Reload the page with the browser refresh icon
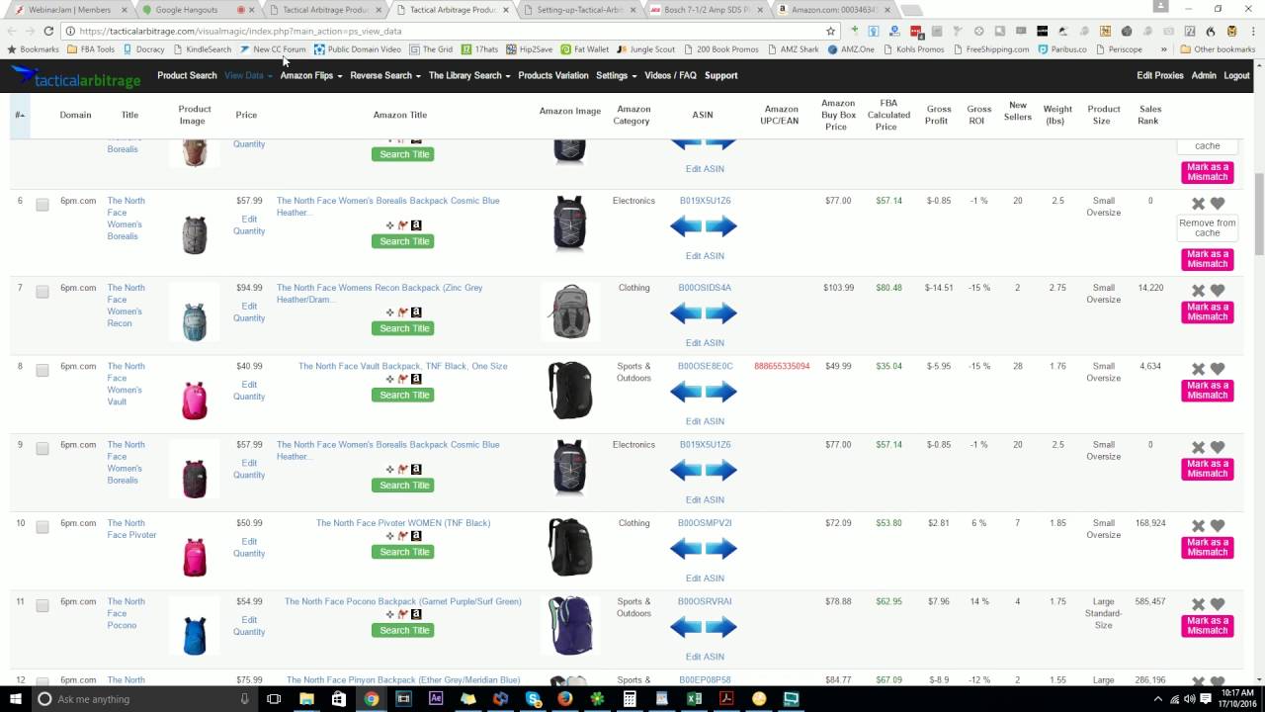This screenshot has height=712, width=1265. pyautogui.click(x=47, y=31)
